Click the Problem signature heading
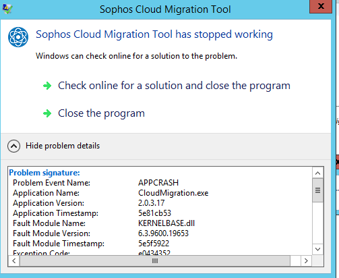339x278 pixels. point(44,173)
